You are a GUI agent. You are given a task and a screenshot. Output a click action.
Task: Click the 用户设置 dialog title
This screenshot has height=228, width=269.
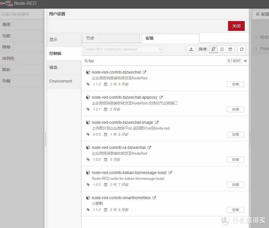click(57, 14)
